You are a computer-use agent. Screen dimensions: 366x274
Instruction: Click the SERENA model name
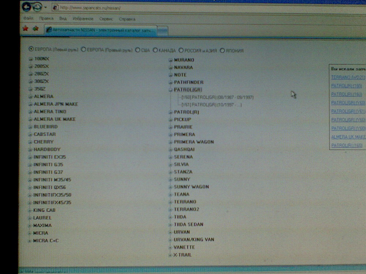click(183, 157)
